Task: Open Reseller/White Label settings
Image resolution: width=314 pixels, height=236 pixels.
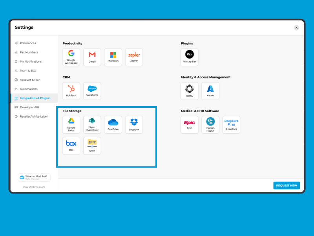Action: pyautogui.click(x=34, y=116)
